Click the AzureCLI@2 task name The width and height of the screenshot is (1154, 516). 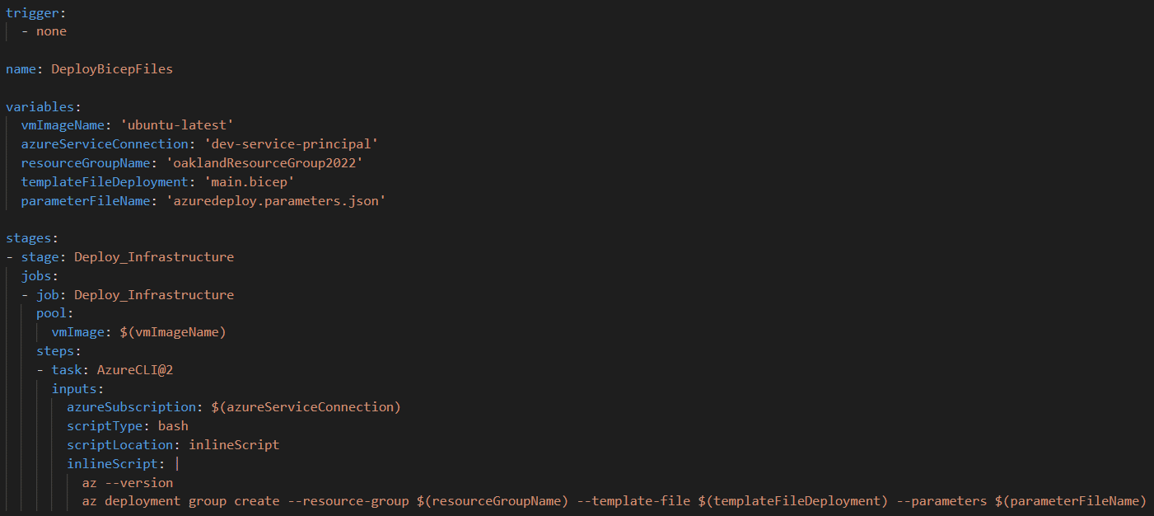tap(135, 370)
